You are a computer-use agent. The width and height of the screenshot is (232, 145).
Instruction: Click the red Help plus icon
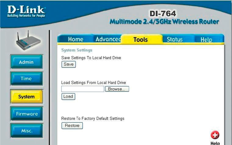pos(215,135)
